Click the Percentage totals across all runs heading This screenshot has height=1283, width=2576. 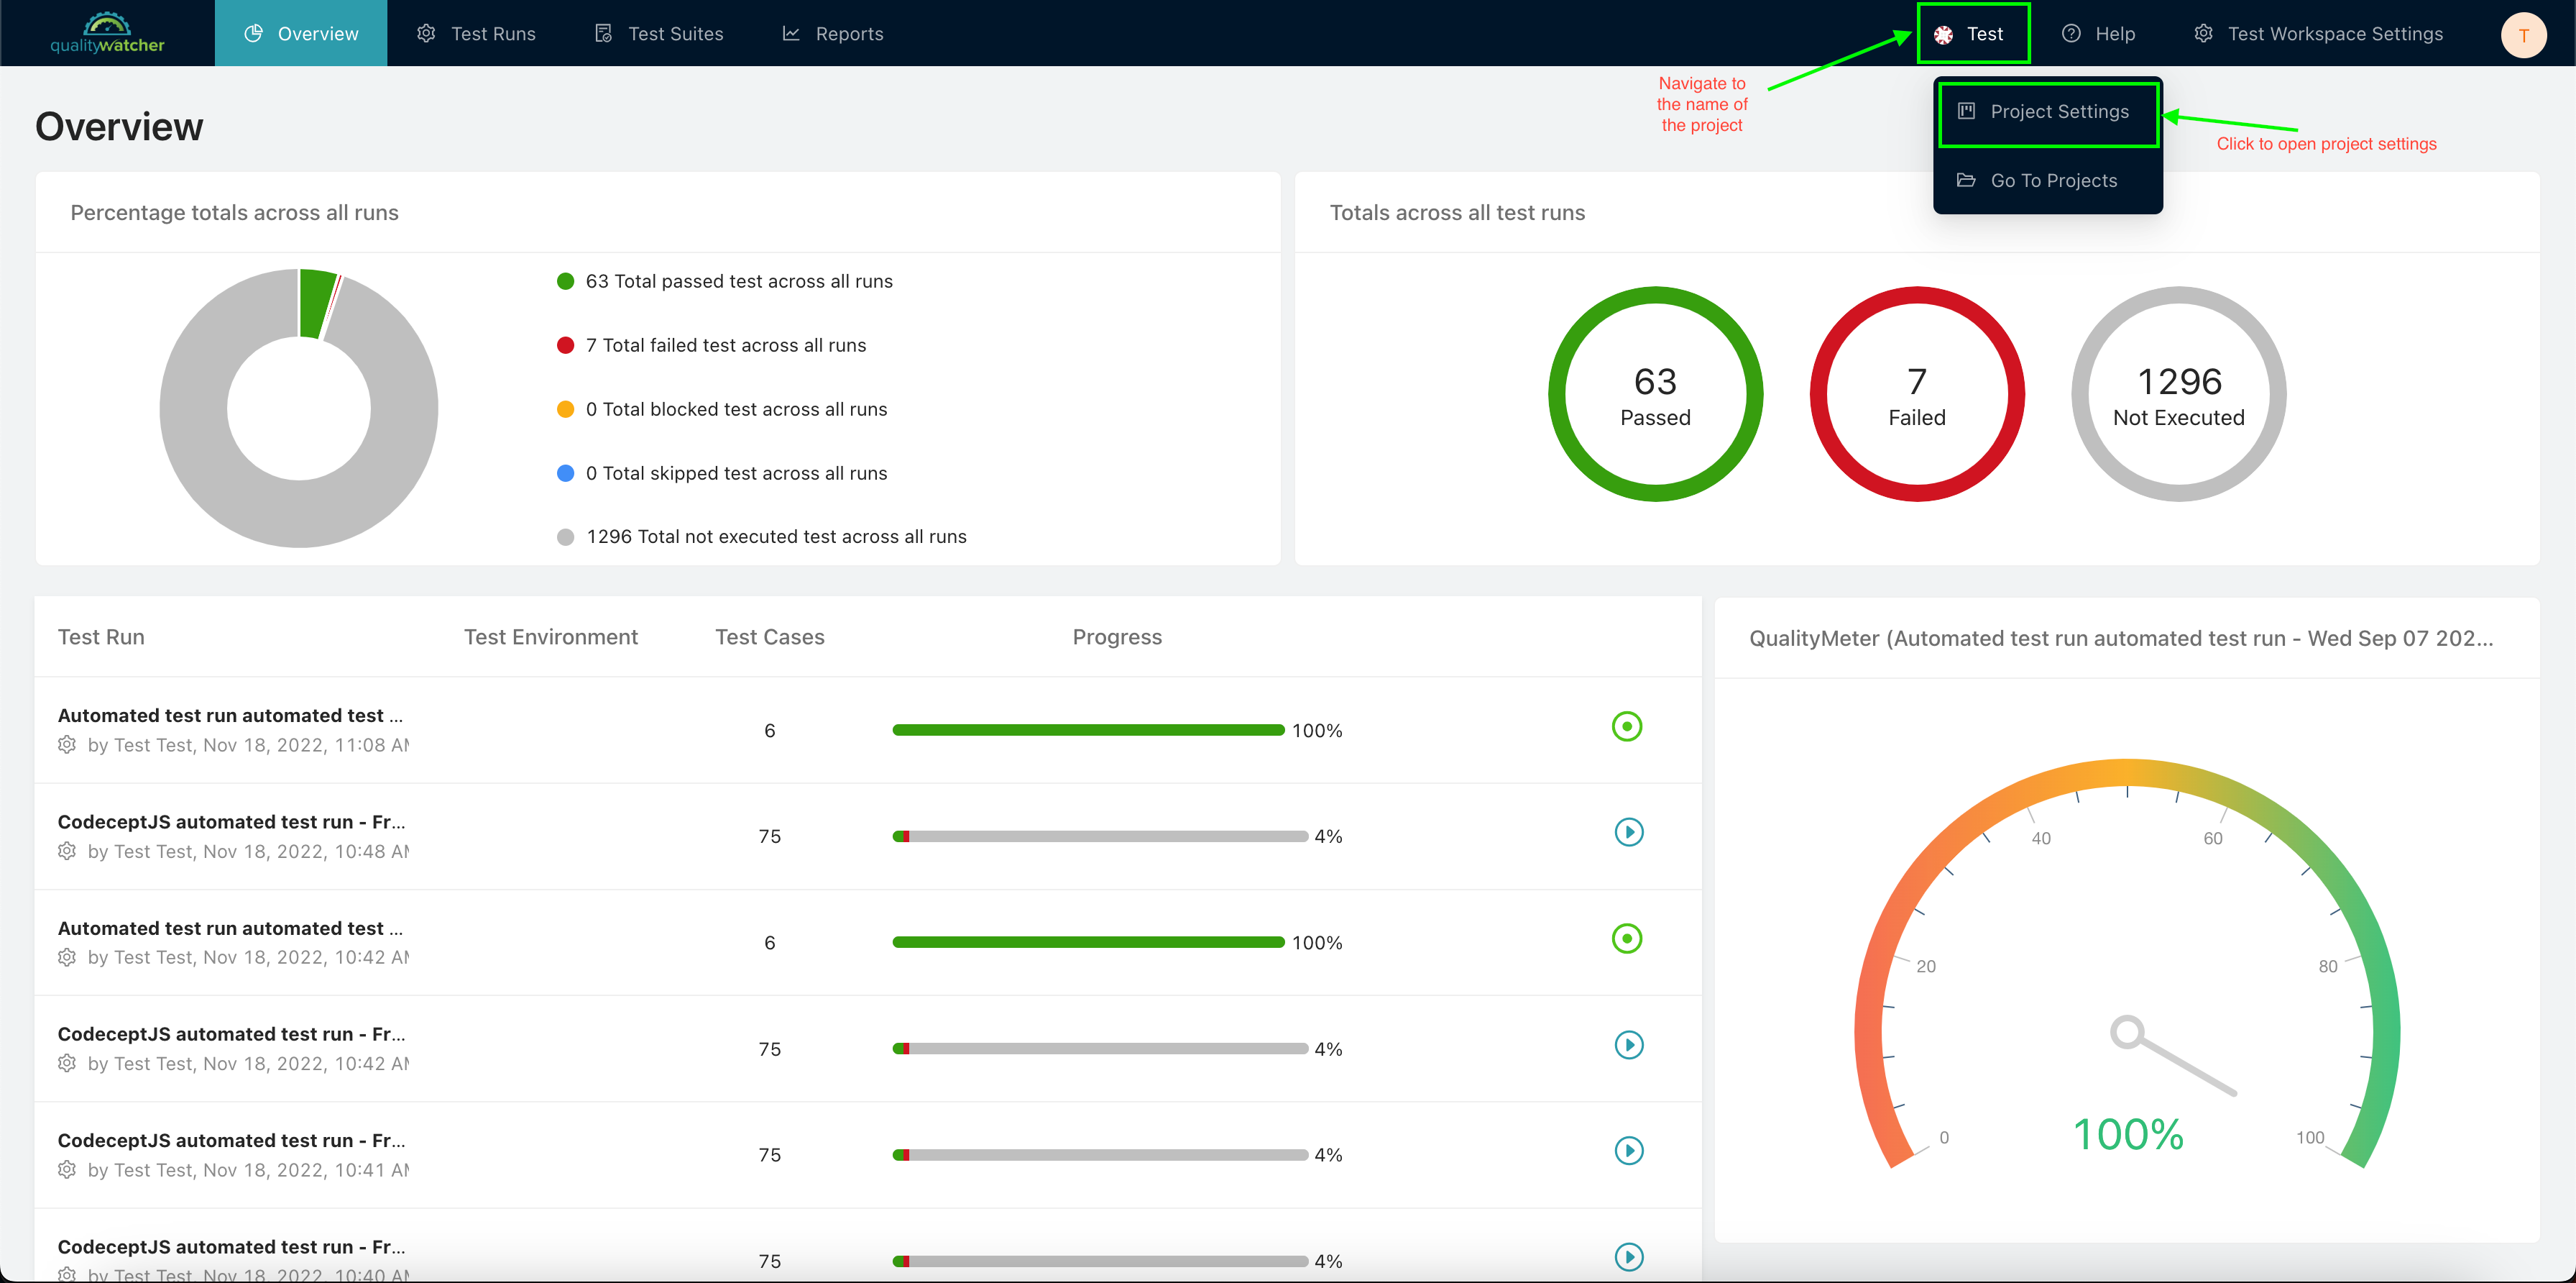[234, 212]
